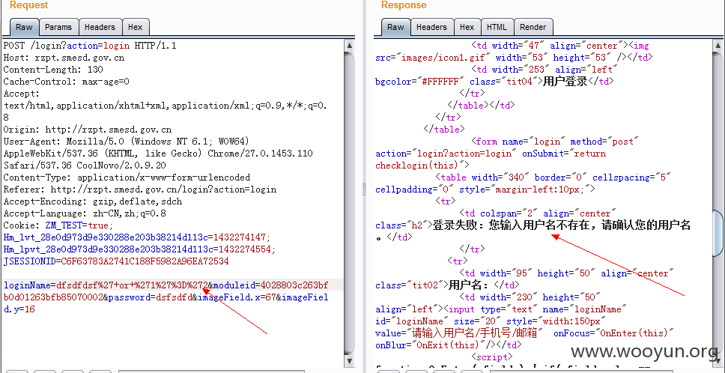Screen dimensions: 725x373
Task: Switch to Headers tab in Response panel
Action: (431, 27)
